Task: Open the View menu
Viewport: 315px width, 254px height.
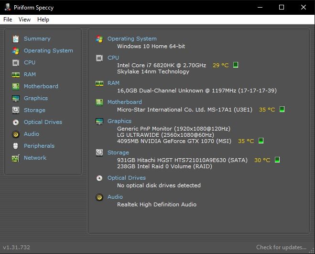Action: tap(24, 20)
